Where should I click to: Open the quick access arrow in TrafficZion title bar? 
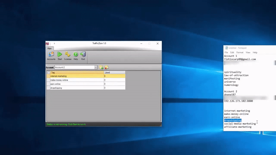54,43
